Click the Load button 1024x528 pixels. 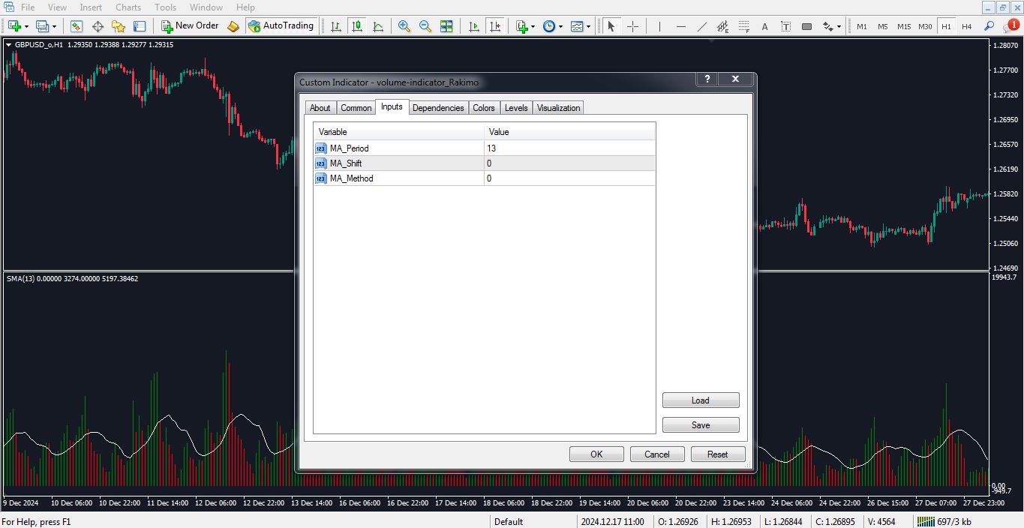tap(701, 400)
